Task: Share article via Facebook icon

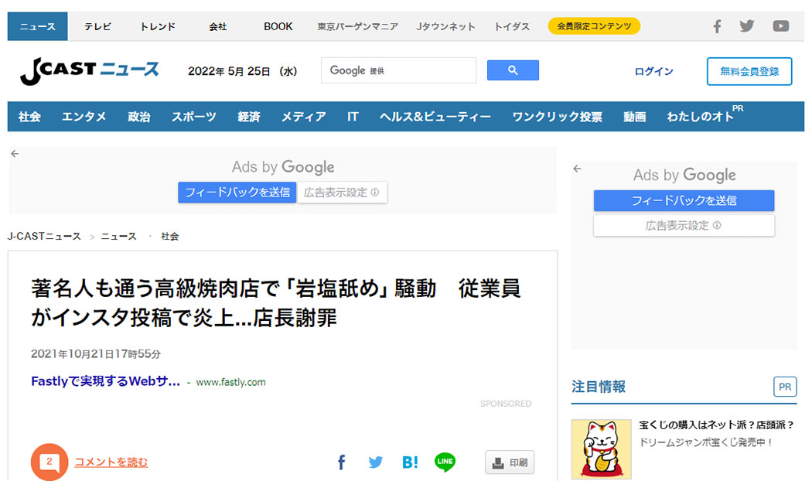Action: pyautogui.click(x=341, y=462)
